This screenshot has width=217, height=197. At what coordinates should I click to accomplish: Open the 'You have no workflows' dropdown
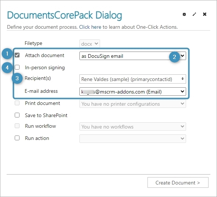click(x=132, y=126)
